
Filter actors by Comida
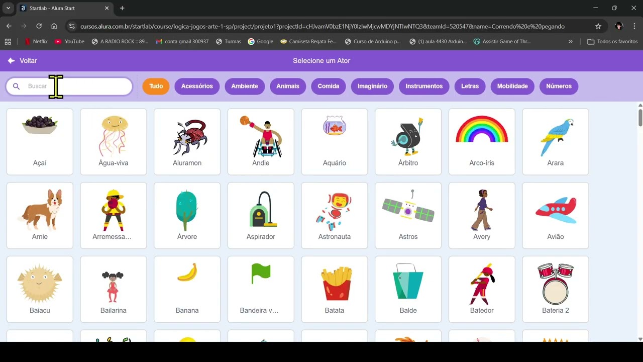(329, 86)
